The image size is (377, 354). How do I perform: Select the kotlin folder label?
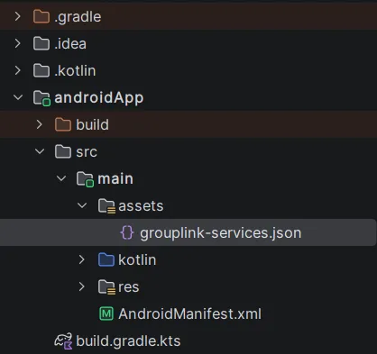[137, 260]
